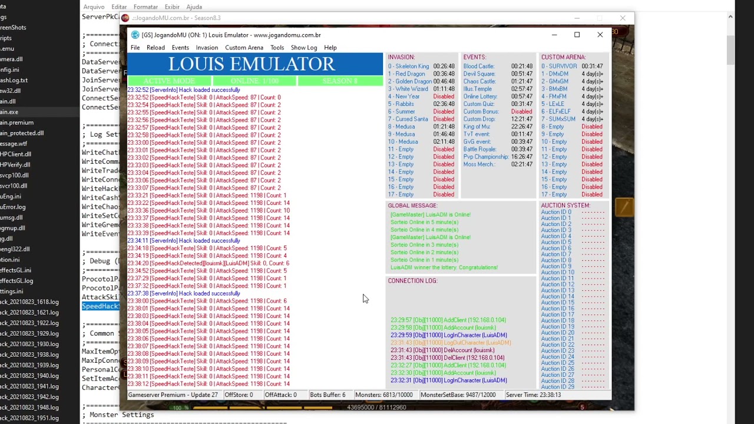Click the 23:37:38 'Hack loaded successfully' log line
Image resolution: width=754 pixels, height=424 pixels.
(184, 293)
